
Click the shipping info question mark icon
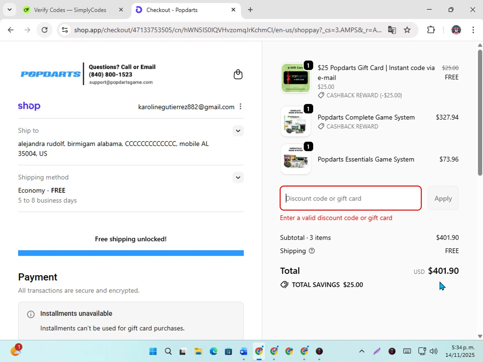tap(312, 251)
